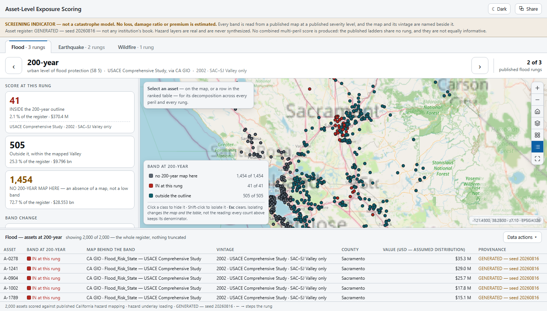Open the basemap grid gallery

click(537, 135)
